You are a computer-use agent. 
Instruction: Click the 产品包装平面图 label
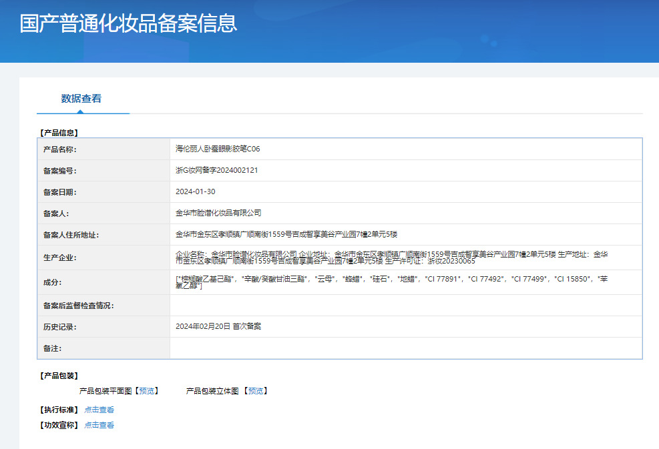click(105, 391)
